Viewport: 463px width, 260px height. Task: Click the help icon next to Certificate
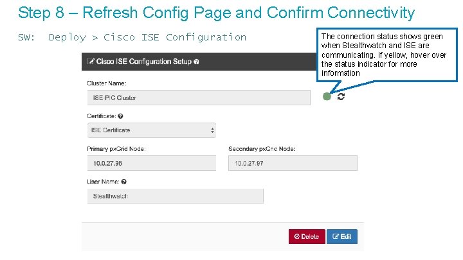(121, 116)
